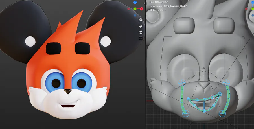The height and width of the screenshot is (129, 254).
Task: Select the lower lip's right mid control sphere
Action: point(214,106)
